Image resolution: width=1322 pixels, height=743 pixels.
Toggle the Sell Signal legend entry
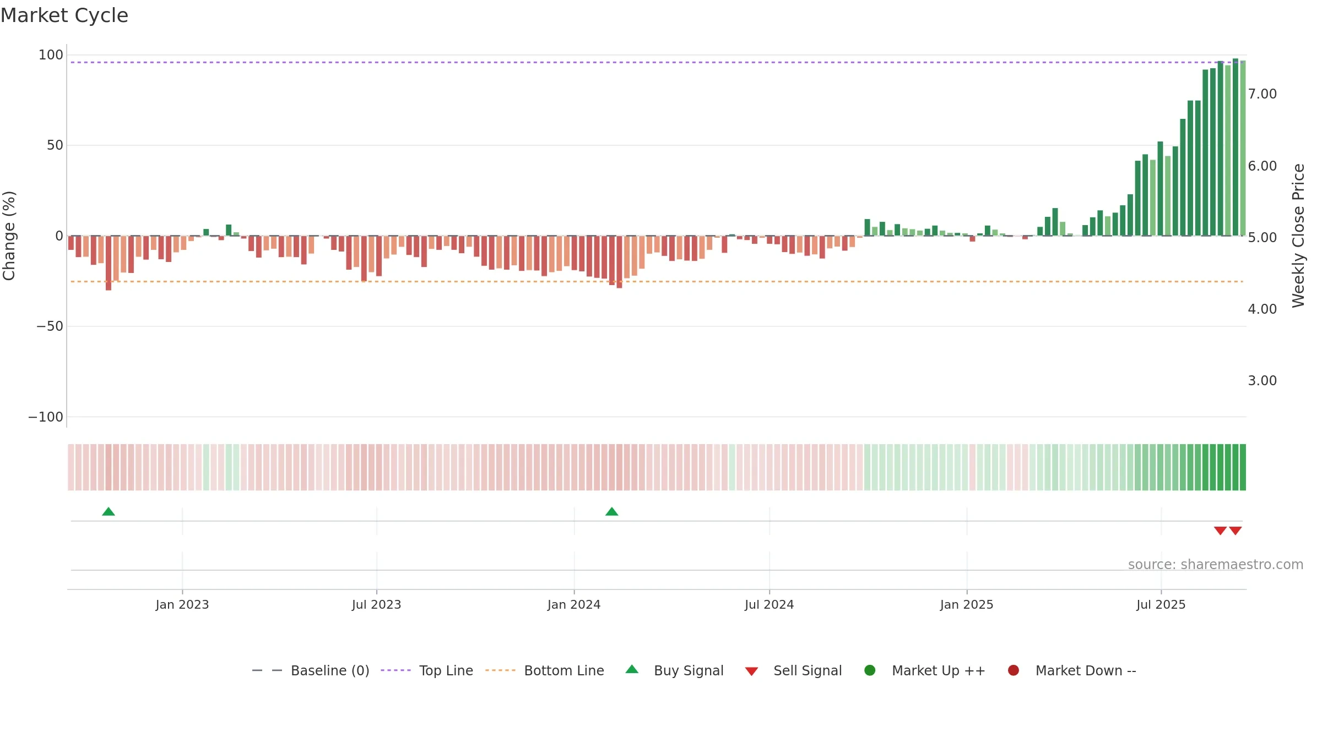point(793,670)
